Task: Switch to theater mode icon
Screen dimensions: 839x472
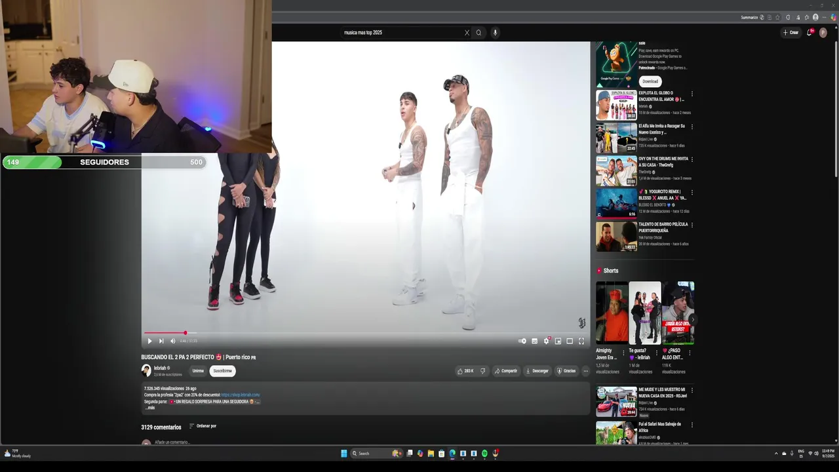Action: [x=570, y=341]
